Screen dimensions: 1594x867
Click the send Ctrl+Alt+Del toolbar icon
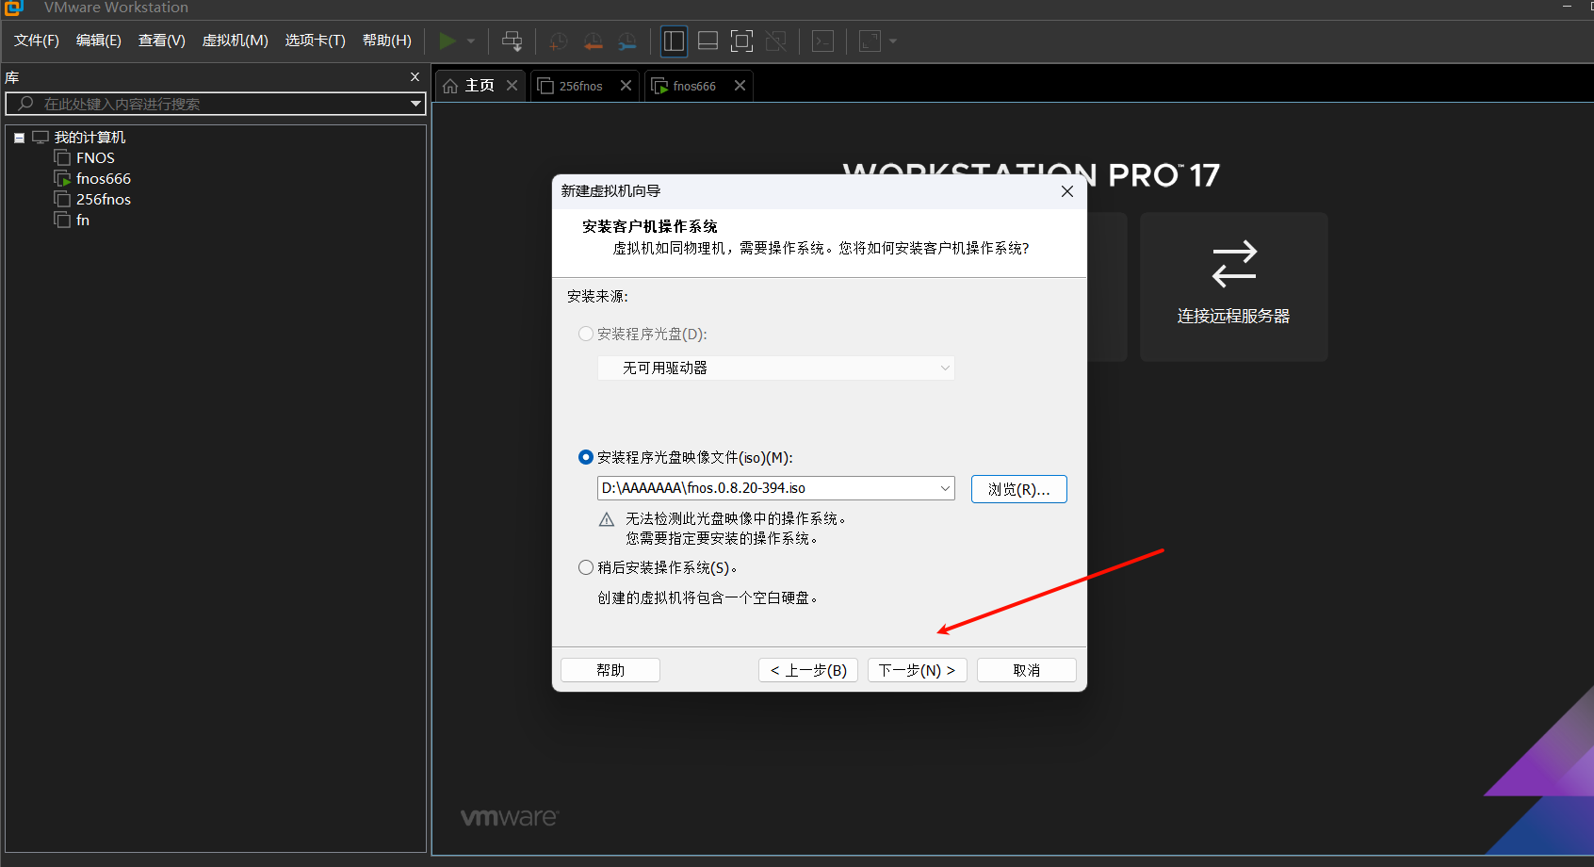[512, 41]
